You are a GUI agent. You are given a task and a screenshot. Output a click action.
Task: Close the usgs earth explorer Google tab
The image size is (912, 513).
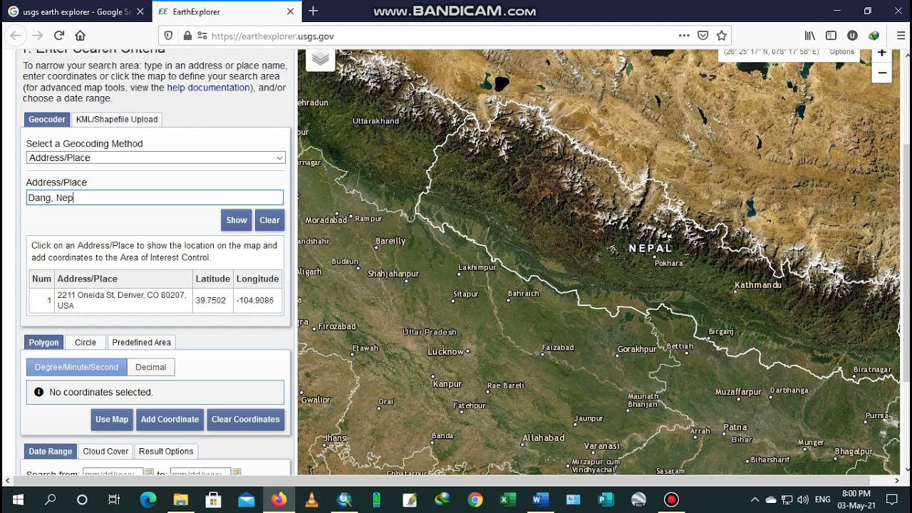[140, 11]
